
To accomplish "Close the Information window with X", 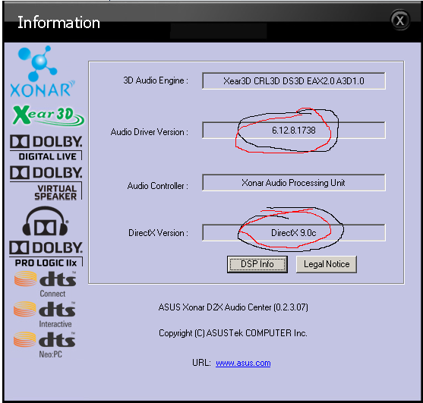I will pyautogui.click(x=400, y=20).
